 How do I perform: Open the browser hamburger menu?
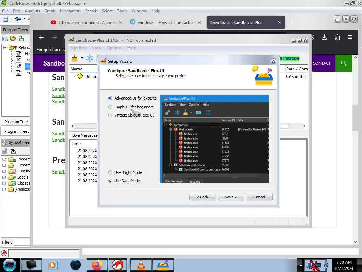(x=350, y=37)
